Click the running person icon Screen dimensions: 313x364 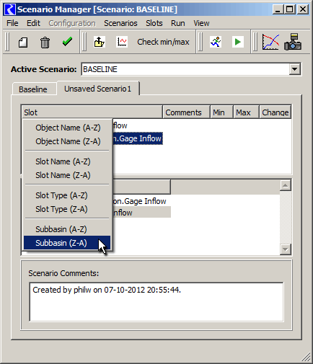click(216, 42)
